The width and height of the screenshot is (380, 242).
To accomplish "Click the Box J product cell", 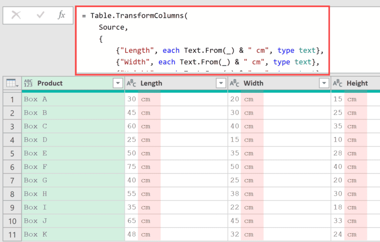I will point(73,221).
